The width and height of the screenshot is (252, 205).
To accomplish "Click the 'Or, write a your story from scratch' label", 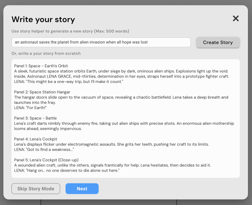I will [46, 54].
